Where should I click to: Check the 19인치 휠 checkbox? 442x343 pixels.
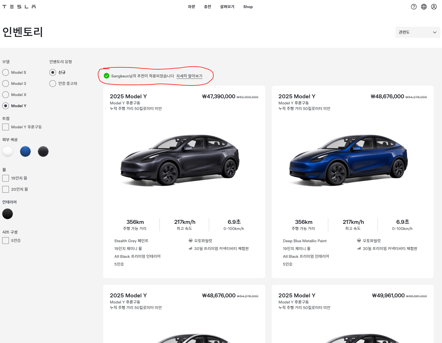click(x=6, y=178)
